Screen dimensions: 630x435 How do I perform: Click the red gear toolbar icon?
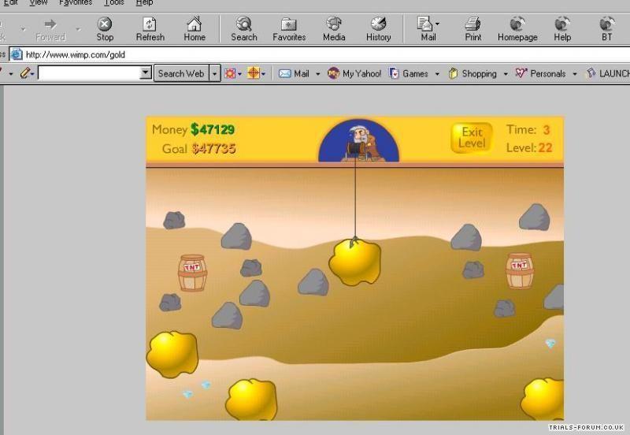coord(230,73)
